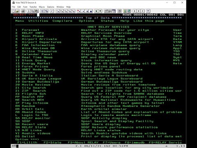The image size is (197, 148).
Task: Run macro 5 from the toolbar
Action: point(73,11)
